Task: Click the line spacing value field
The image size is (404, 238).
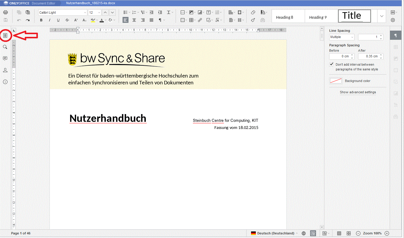Action: coord(370,37)
